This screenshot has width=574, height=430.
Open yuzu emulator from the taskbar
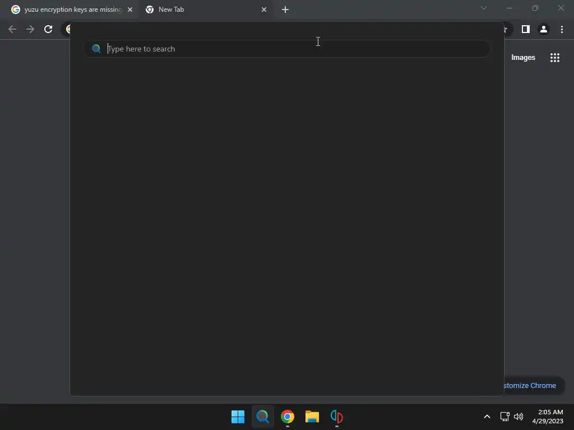[337, 417]
